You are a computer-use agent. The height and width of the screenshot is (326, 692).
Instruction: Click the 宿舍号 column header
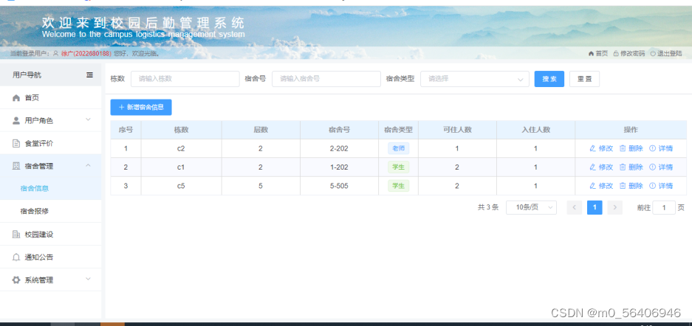(340, 130)
